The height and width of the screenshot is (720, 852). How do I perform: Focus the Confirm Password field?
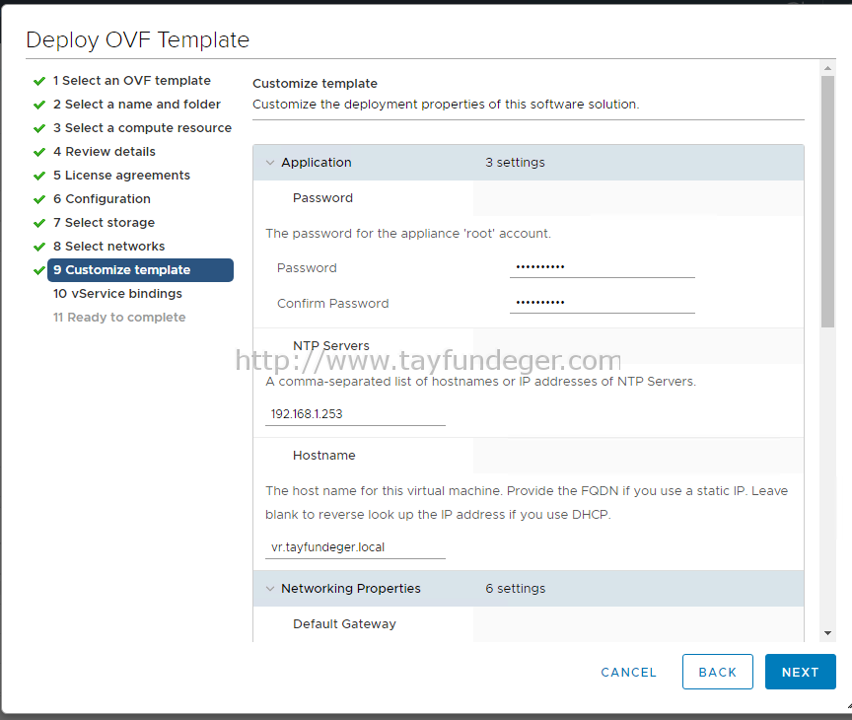(x=603, y=303)
